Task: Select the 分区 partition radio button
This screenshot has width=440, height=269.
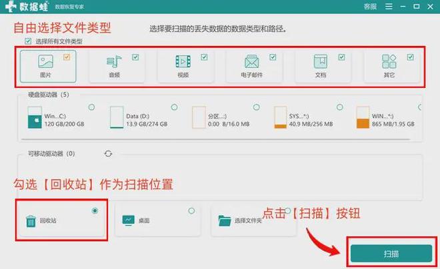Action: coord(257,107)
